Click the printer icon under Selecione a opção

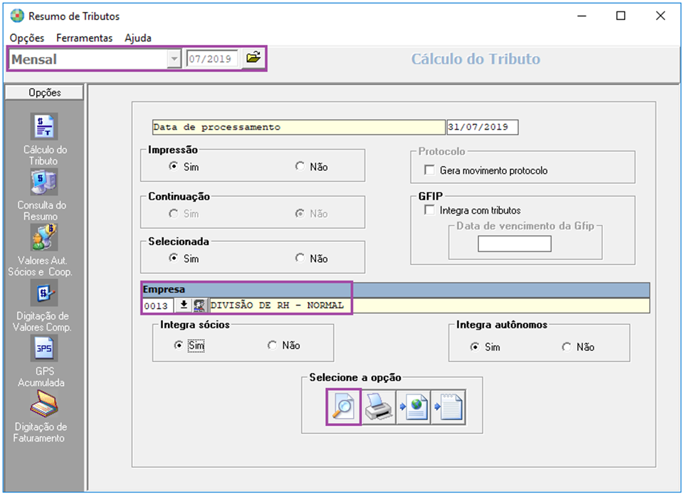(x=378, y=407)
